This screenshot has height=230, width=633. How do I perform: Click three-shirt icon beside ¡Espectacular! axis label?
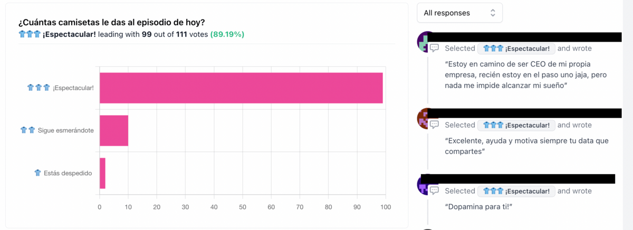pyautogui.click(x=39, y=88)
